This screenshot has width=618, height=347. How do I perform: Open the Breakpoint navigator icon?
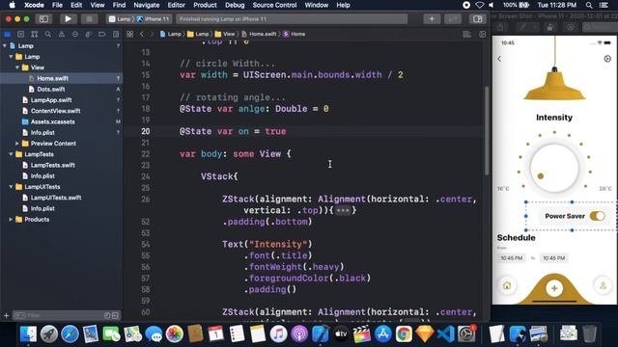click(x=101, y=35)
